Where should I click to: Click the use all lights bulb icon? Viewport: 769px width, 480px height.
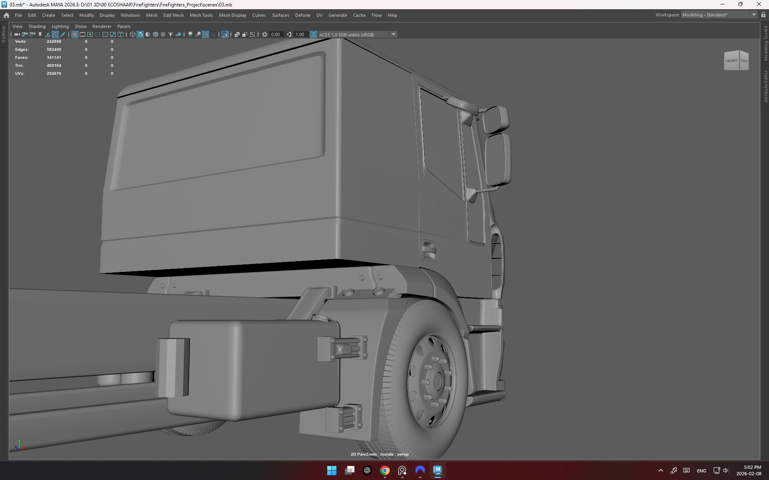click(171, 34)
